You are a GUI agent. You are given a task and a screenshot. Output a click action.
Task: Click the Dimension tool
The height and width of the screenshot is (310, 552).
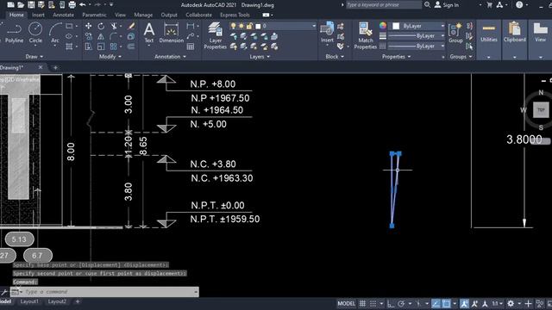click(x=171, y=33)
